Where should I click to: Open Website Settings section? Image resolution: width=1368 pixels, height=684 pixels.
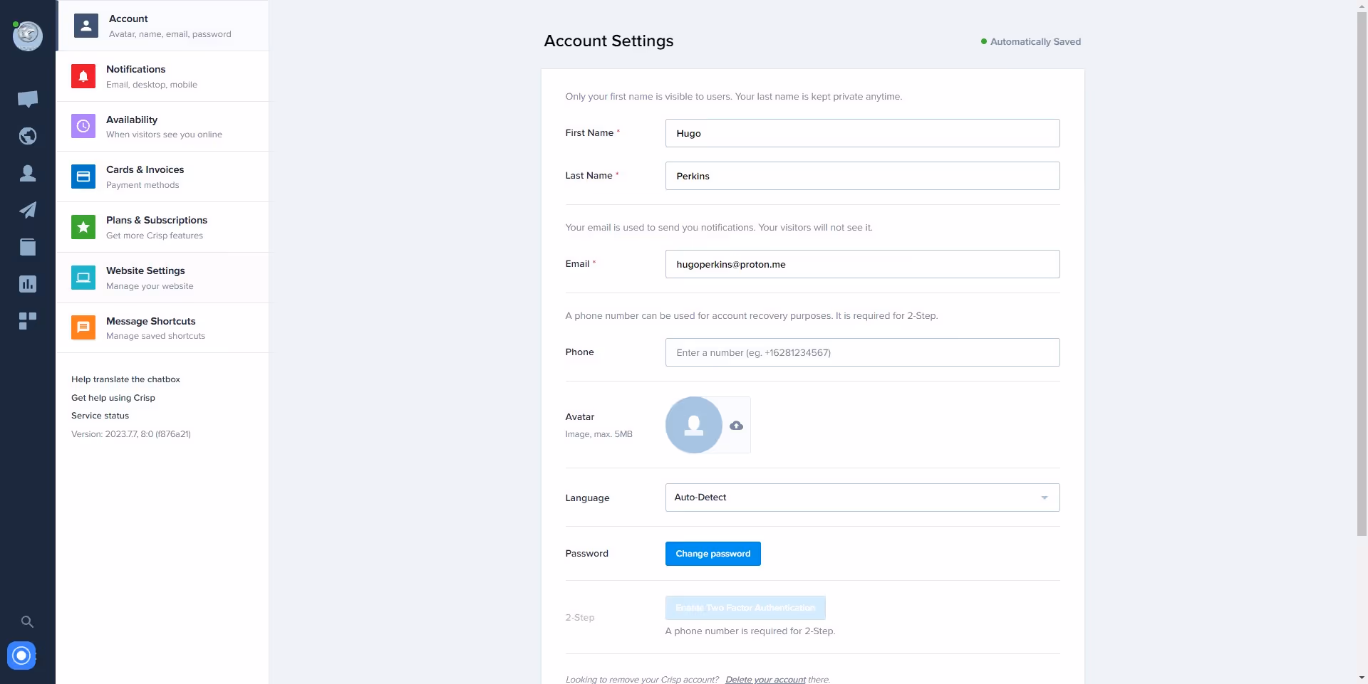163,278
